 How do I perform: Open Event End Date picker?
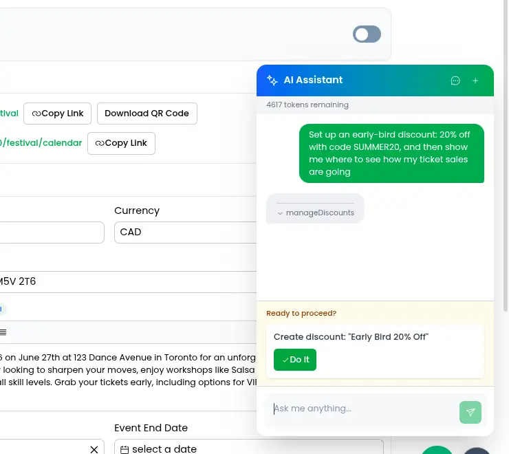[x=249, y=447]
